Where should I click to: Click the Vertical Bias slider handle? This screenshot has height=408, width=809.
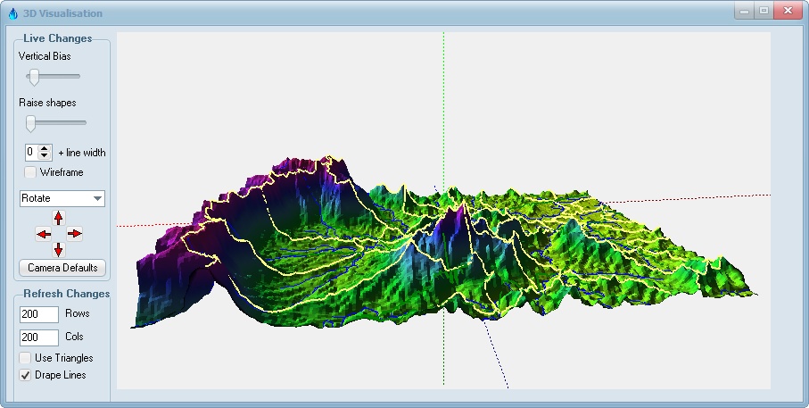click(34, 77)
